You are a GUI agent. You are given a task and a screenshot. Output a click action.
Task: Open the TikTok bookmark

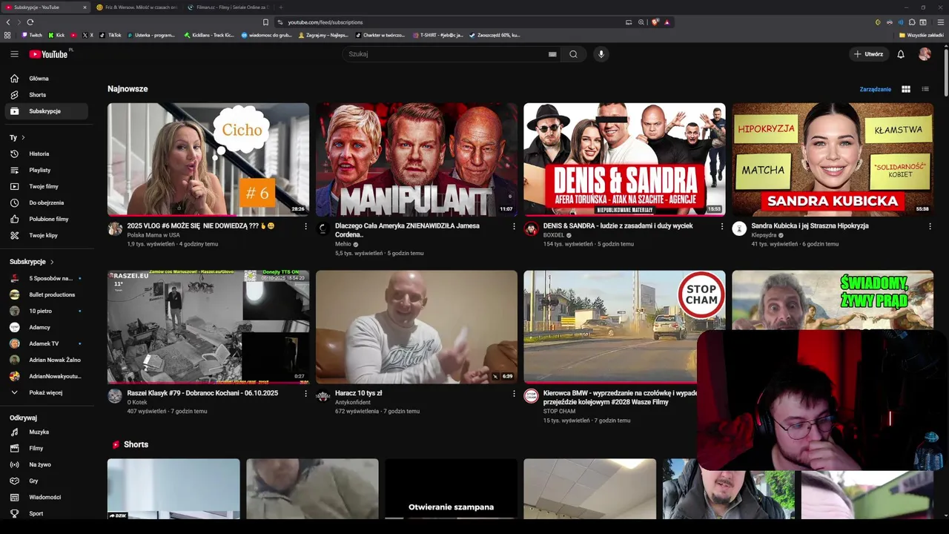pyautogui.click(x=111, y=35)
